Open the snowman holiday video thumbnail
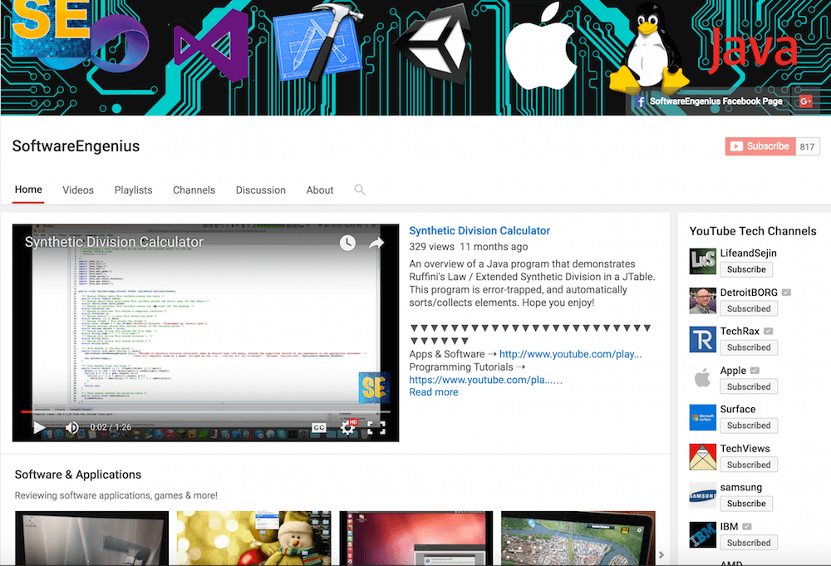Screen dimensions: 831x566 (x=253, y=538)
